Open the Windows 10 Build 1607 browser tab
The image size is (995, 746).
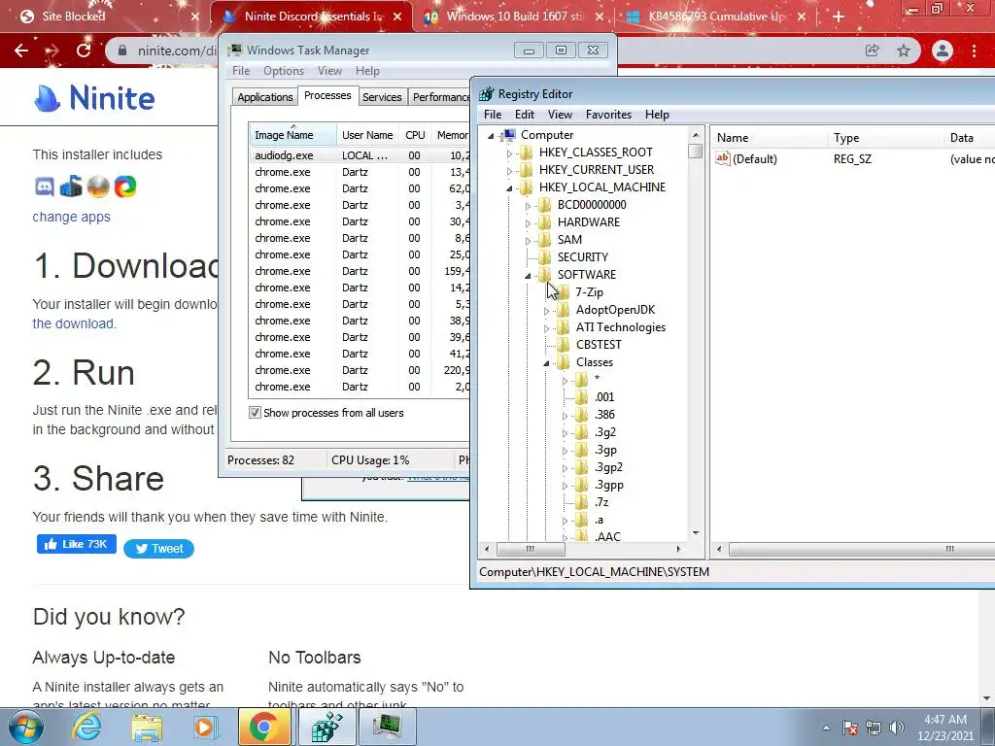(514, 17)
